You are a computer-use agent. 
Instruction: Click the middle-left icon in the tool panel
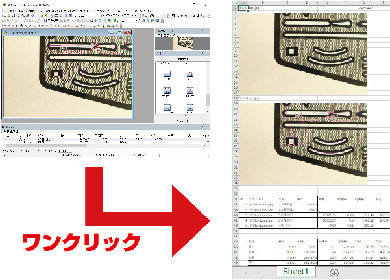coord(167,92)
